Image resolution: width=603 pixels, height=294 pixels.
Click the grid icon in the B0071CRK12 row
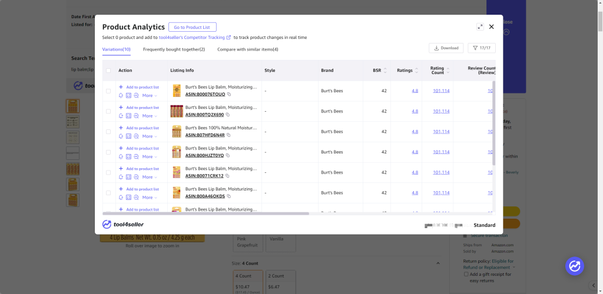tap(128, 177)
